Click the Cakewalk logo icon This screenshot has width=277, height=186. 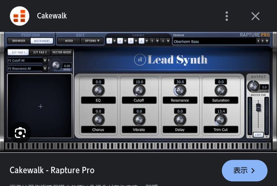point(19,16)
